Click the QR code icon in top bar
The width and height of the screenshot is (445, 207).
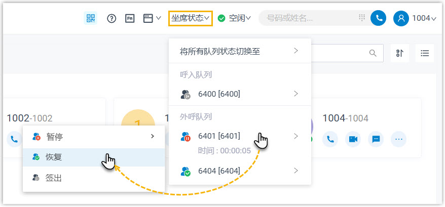tap(91, 18)
